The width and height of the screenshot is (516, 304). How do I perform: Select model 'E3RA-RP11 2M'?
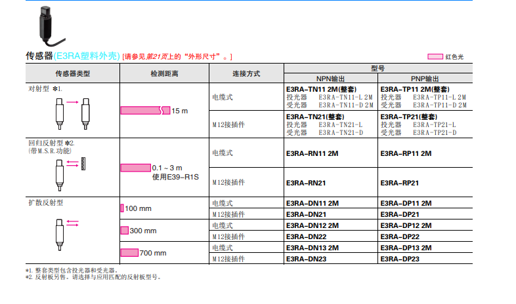406,154
